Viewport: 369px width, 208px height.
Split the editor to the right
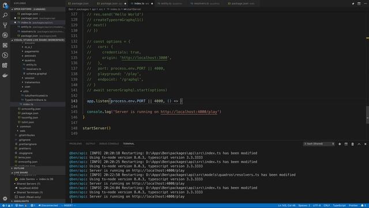coord(359,3)
